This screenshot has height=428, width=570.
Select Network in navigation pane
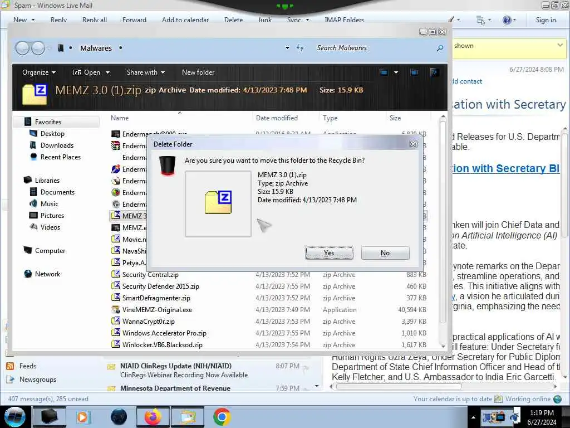48,274
